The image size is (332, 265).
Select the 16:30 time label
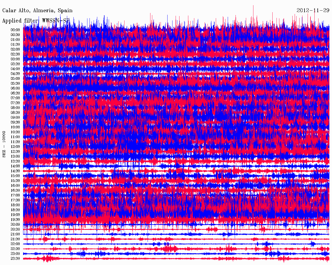[x=15, y=190]
